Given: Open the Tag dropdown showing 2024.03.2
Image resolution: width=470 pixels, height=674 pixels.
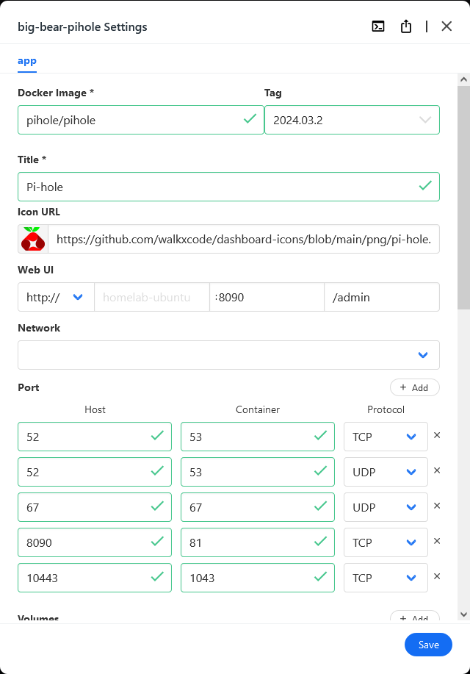Looking at the screenshot, I should coord(352,120).
